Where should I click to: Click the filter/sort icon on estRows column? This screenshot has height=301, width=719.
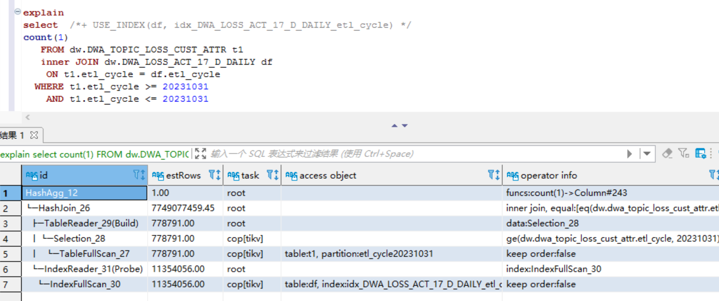pos(214,175)
